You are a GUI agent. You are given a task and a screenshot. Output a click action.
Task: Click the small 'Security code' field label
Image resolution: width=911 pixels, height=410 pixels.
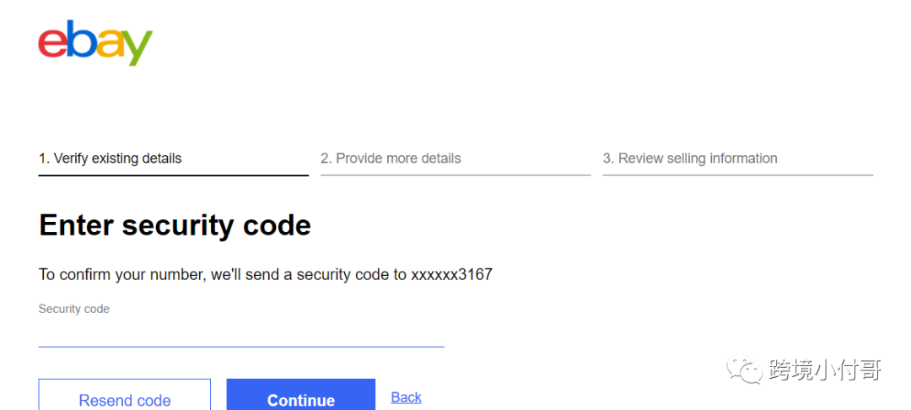point(74,309)
